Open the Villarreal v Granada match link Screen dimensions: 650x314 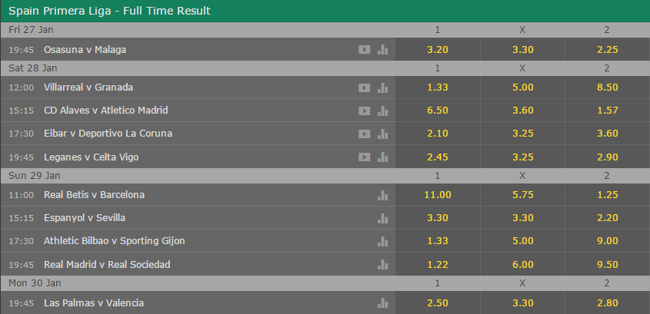88,88
